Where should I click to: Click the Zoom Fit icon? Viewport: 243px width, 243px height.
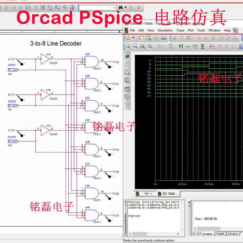click(150, 46)
